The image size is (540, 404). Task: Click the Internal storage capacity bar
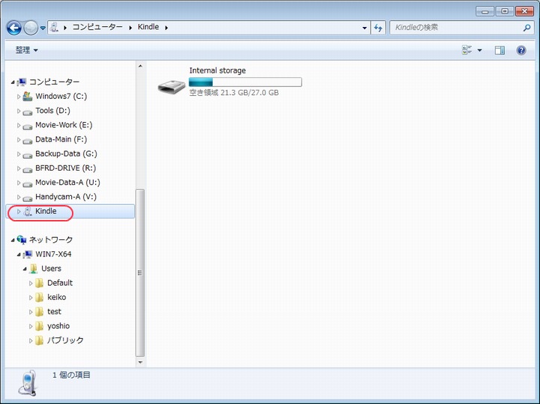(x=245, y=82)
